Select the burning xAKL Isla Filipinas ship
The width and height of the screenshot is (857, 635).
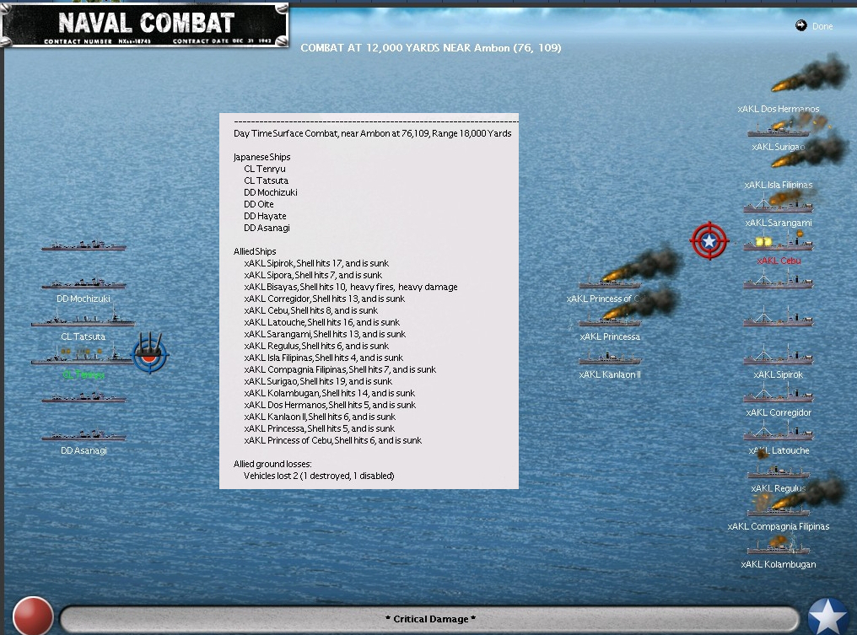coord(809,153)
